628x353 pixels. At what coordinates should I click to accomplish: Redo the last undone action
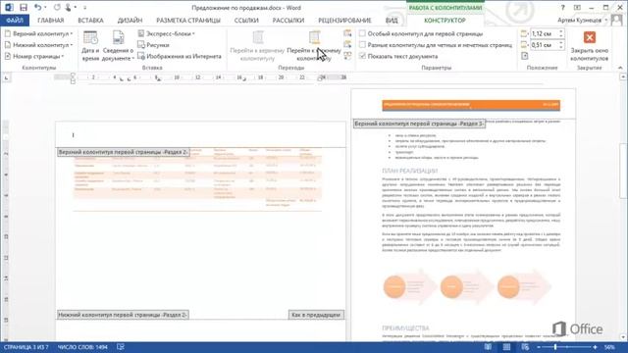(x=57, y=8)
